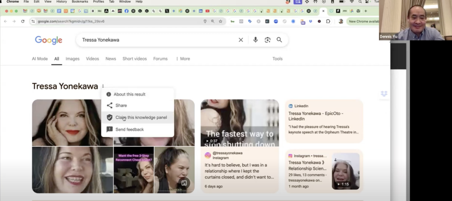Click the Wi-Fi status icon in menu bar
This screenshot has height=201, width=452.
[351, 2]
